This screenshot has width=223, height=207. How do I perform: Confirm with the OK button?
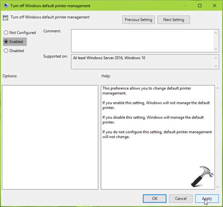coord(155,199)
